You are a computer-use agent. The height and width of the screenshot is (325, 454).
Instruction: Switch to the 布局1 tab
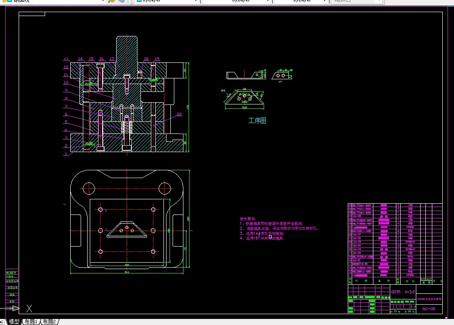pos(31,322)
